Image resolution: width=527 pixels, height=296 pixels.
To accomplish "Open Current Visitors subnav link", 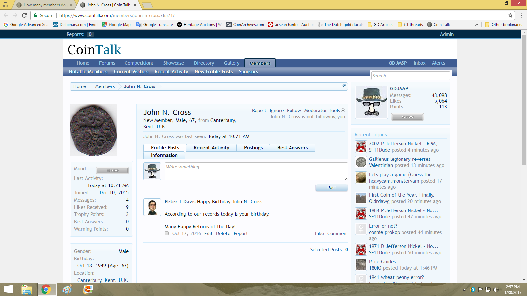I will coord(131,72).
